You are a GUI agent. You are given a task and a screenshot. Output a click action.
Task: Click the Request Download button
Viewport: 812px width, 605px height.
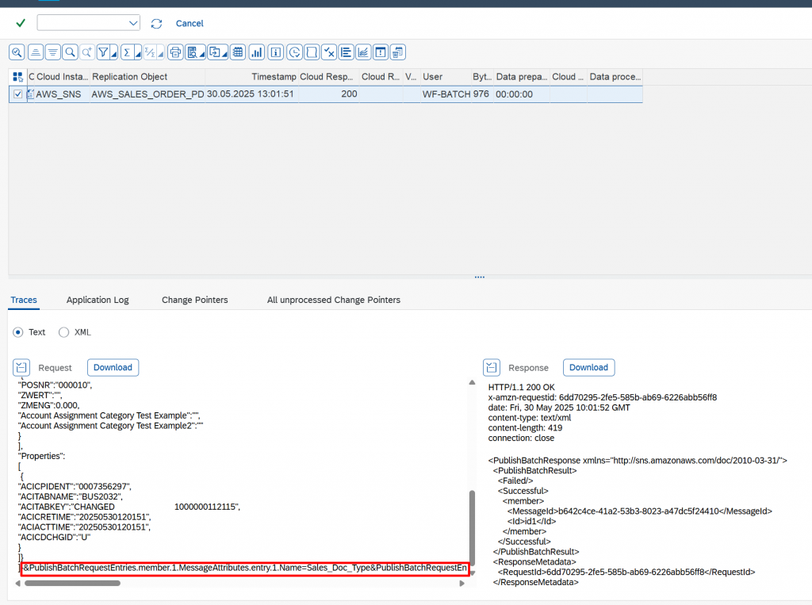point(113,367)
